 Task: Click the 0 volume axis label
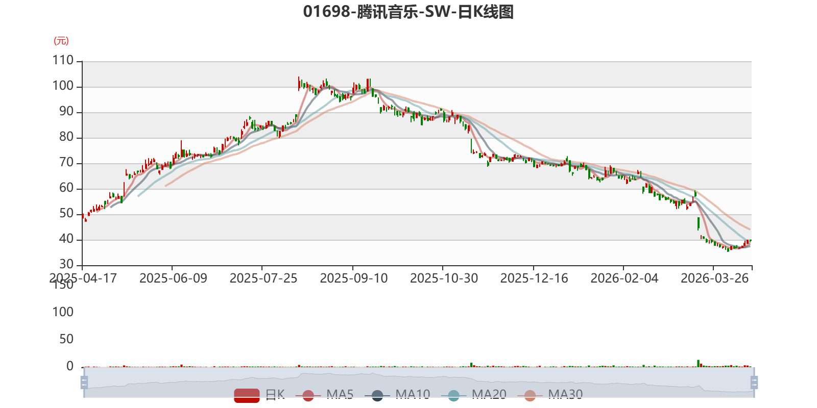(70, 366)
